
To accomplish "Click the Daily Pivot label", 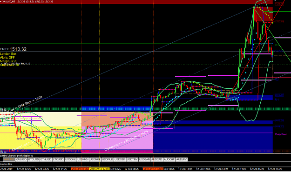I will 281,134.
